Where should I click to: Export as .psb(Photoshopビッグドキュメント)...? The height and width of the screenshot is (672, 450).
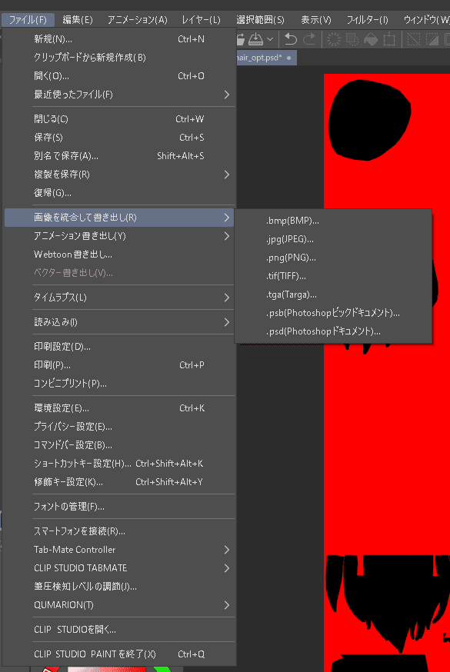(x=333, y=313)
